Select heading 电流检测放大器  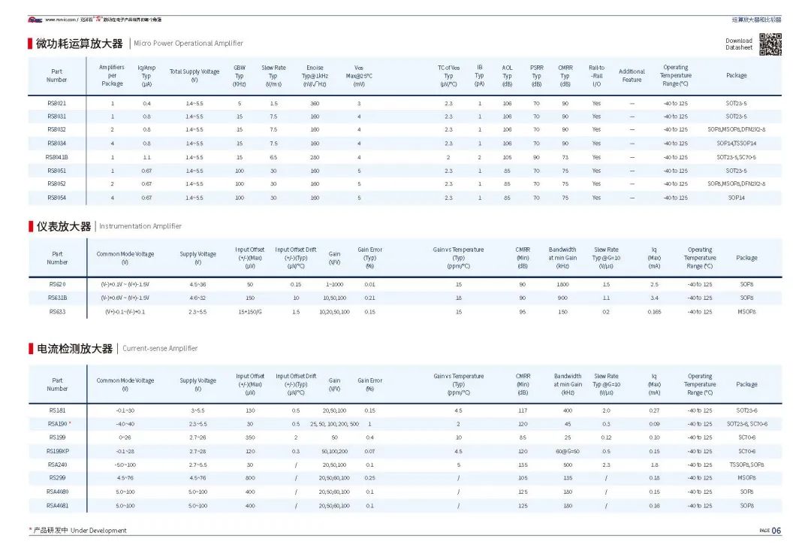(x=74, y=349)
